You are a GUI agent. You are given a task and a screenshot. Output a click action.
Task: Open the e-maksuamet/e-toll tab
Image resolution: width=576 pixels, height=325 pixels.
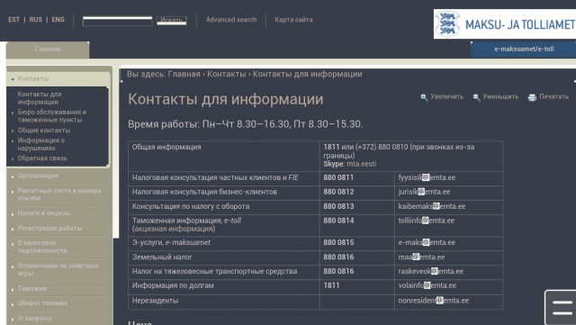[x=524, y=49]
